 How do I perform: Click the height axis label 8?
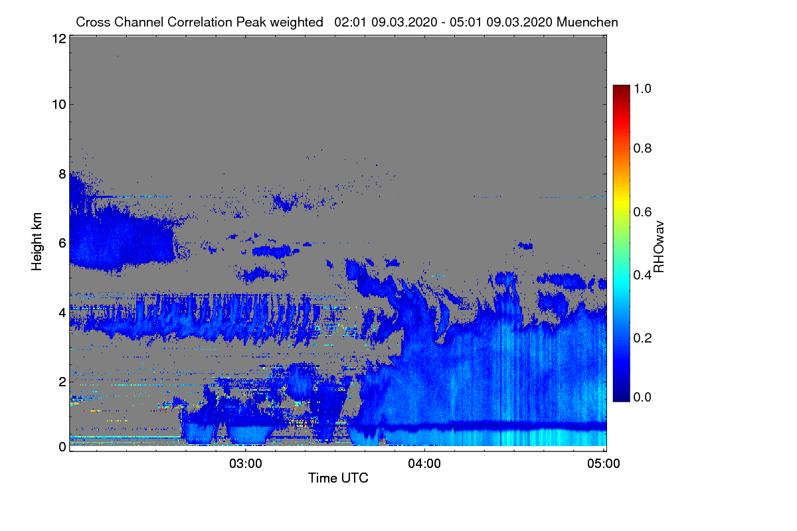tap(62, 174)
